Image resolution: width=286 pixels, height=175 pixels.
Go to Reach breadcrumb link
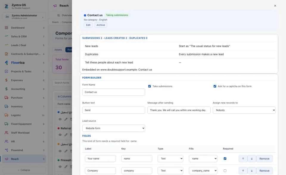pyautogui.click(x=55, y=22)
